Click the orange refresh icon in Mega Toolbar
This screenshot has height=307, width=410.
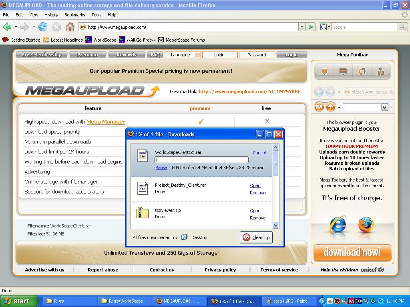click(x=362, y=71)
